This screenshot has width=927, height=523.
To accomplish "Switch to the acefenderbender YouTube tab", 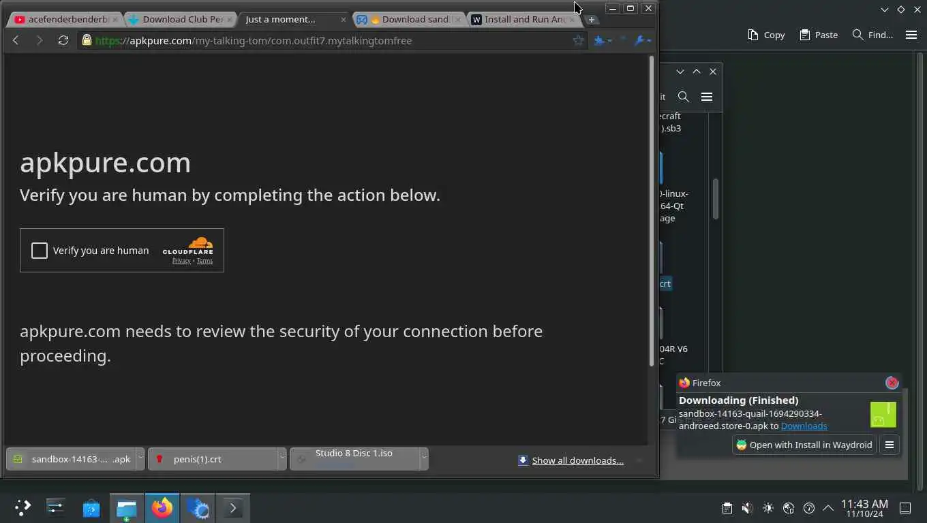I will pyautogui.click(x=66, y=20).
